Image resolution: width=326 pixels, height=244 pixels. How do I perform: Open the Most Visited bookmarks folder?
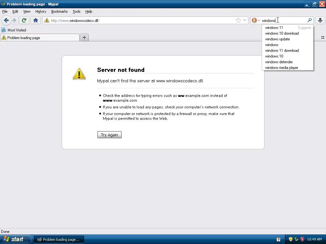pyautogui.click(x=14, y=30)
